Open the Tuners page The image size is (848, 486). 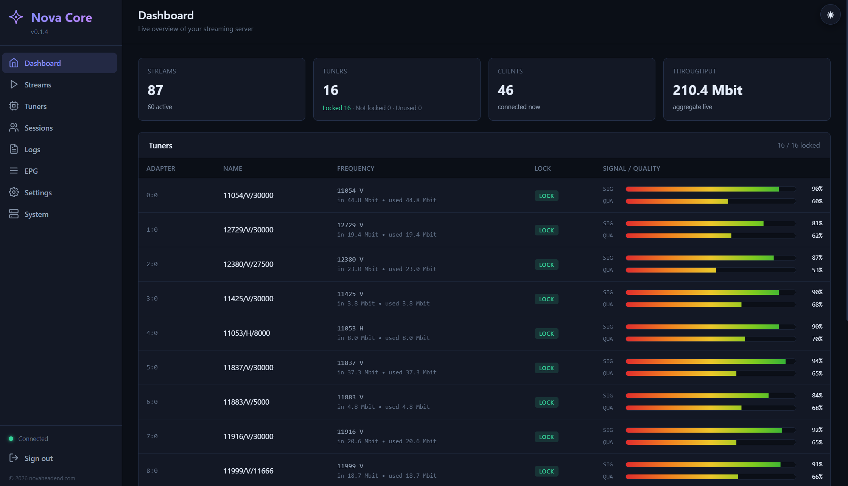click(59, 106)
